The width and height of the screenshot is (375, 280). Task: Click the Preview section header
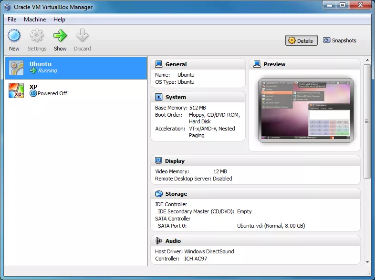pyautogui.click(x=274, y=64)
